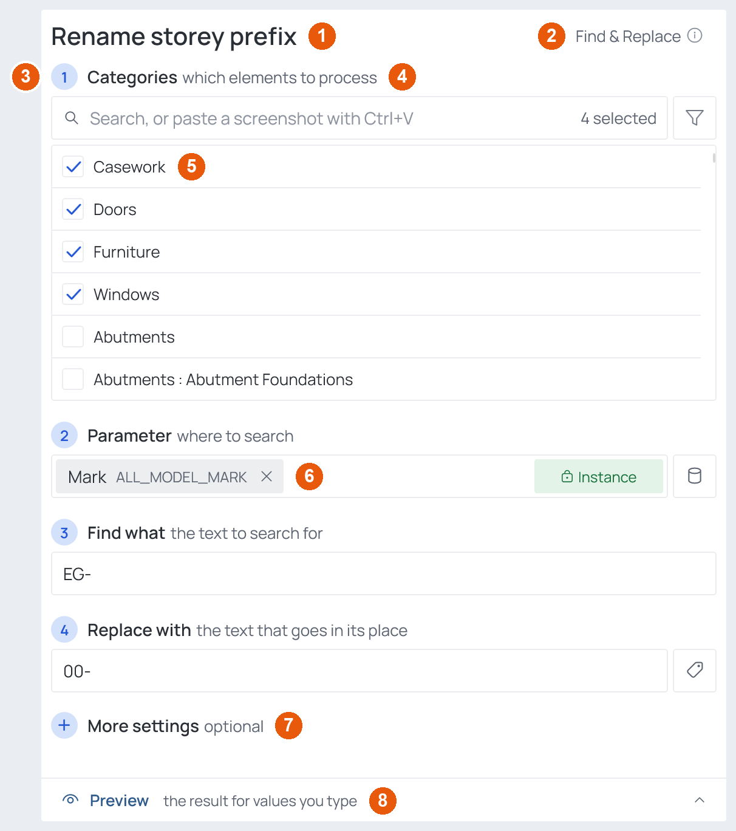
Task: Expand the Preview panel with chevron
Action: 700,800
